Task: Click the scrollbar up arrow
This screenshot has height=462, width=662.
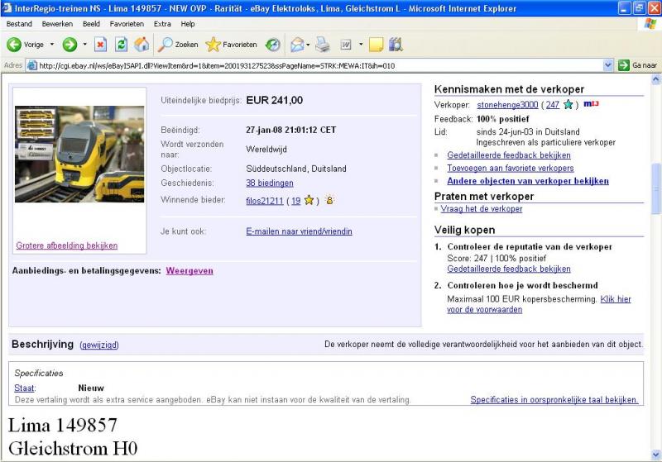Action: tap(655, 79)
